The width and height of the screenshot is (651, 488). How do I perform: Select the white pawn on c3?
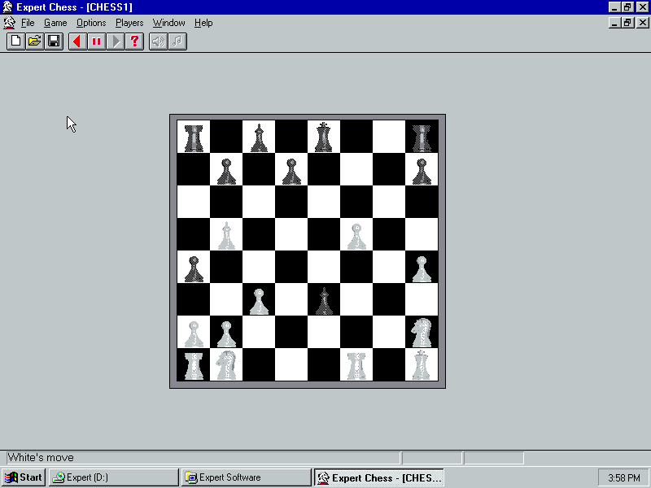tap(259, 300)
